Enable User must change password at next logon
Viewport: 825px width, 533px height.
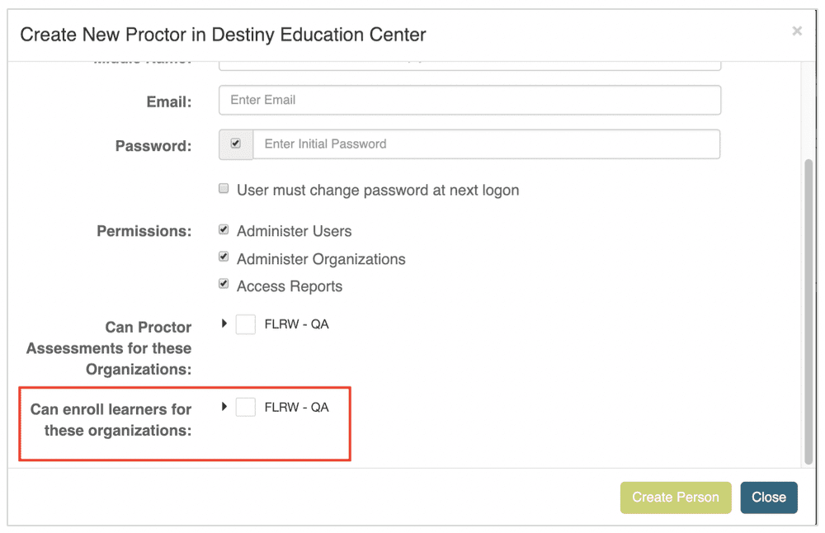point(224,189)
